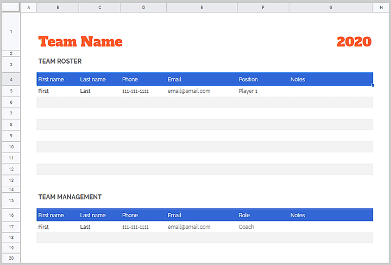Select column E header
391x265 pixels.
pyautogui.click(x=201, y=7)
